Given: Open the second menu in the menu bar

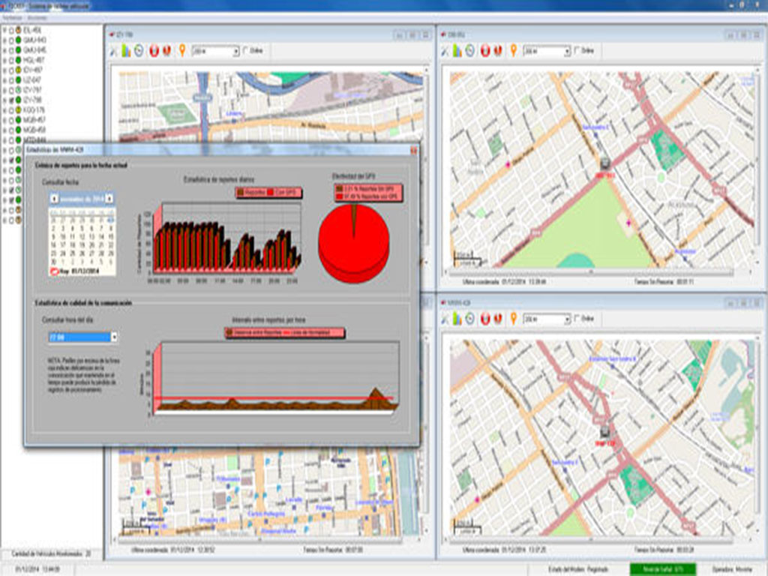Looking at the screenshot, I should [37, 17].
